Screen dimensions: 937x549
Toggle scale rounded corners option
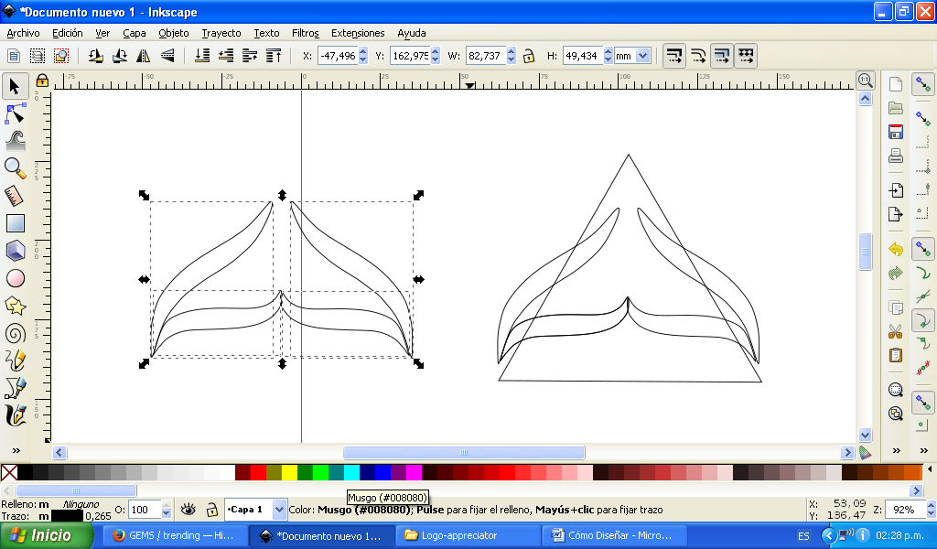point(698,56)
